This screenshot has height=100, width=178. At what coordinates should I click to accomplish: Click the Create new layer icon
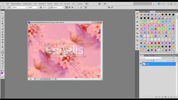(x=172, y=97)
